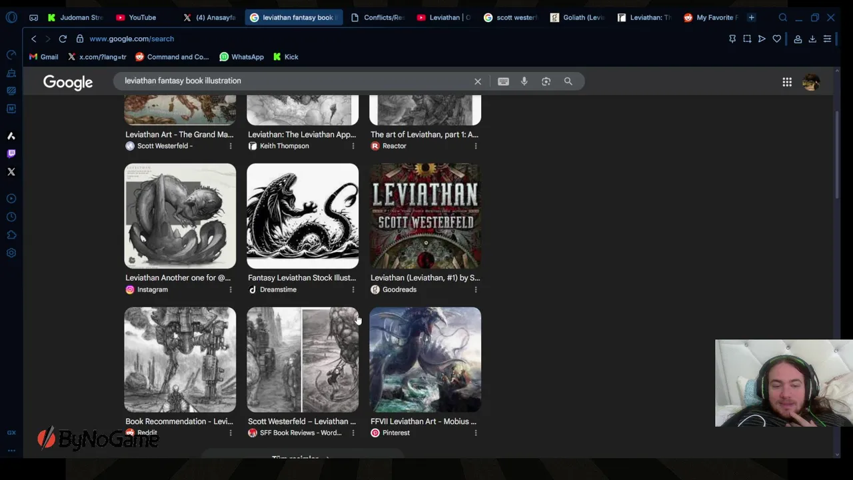Open the x.com/?lang=tr bookmark
The height and width of the screenshot is (480, 853).
point(97,57)
